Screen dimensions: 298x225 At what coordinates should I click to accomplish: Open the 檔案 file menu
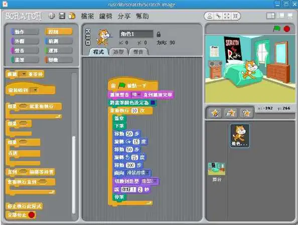87,16
